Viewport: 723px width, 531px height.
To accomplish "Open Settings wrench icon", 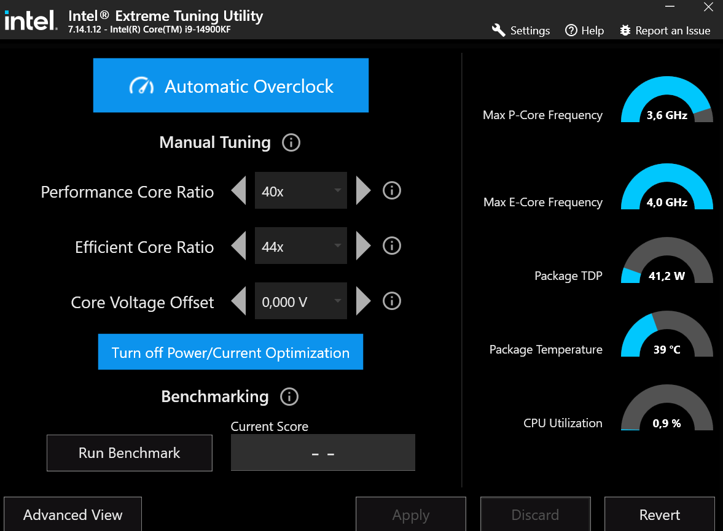I will 498,31.
